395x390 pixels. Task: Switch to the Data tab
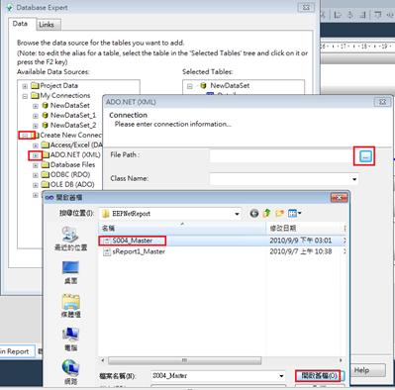coord(20,24)
